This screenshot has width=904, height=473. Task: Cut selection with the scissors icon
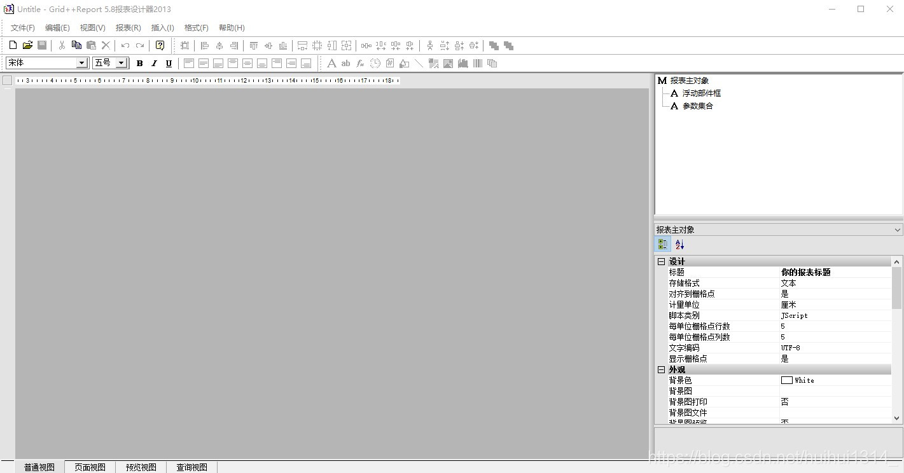[62, 45]
